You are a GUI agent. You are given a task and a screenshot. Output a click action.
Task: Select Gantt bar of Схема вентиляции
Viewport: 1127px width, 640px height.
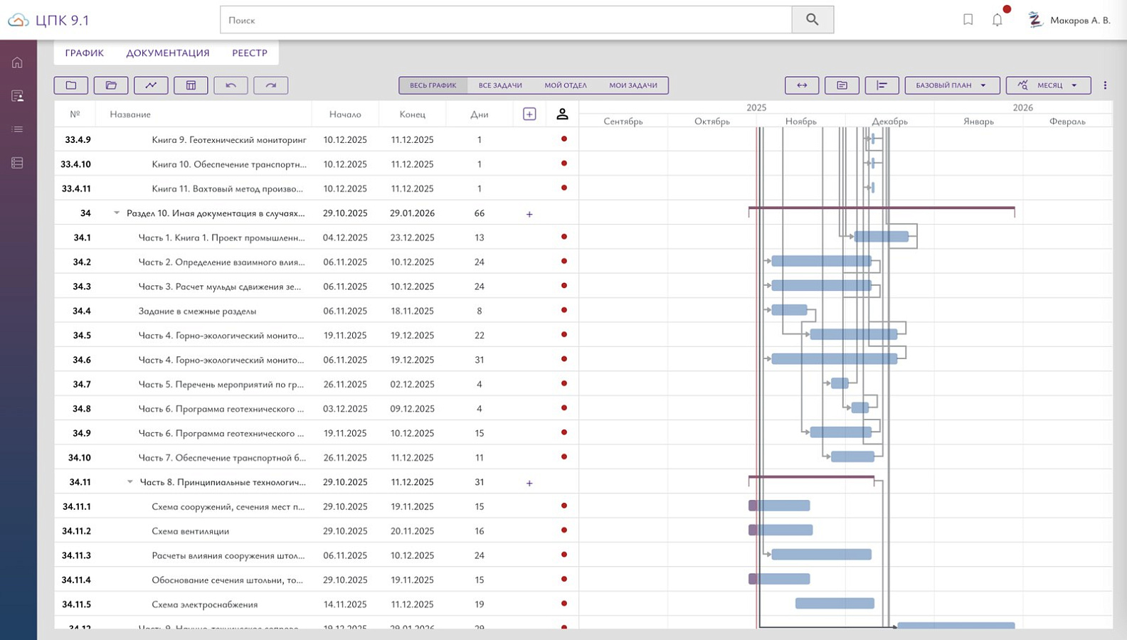pyautogui.click(x=781, y=530)
